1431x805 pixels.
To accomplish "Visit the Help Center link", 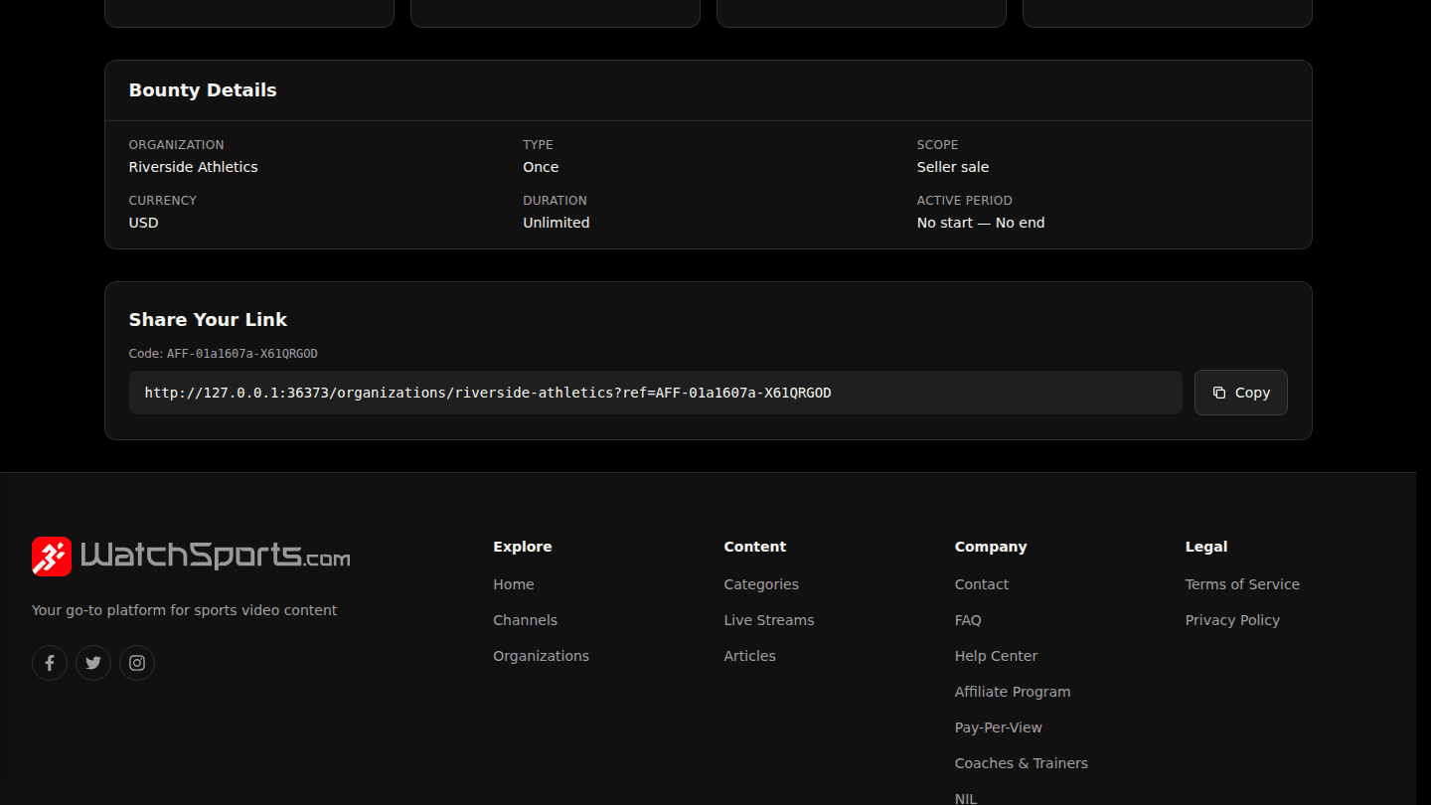I will coord(996,656).
